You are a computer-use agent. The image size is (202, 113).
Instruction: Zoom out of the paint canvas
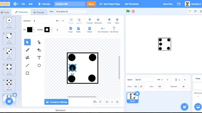107,102
